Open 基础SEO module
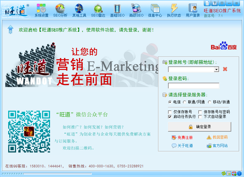 click(x=117, y=10)
